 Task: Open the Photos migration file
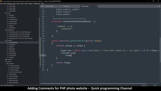20,32
